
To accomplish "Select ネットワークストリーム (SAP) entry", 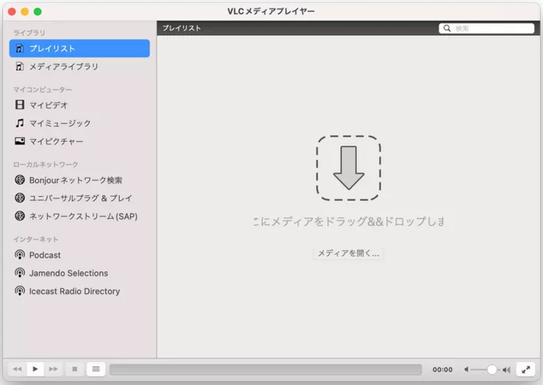I will pyautogui.click(x=80, y=216).
